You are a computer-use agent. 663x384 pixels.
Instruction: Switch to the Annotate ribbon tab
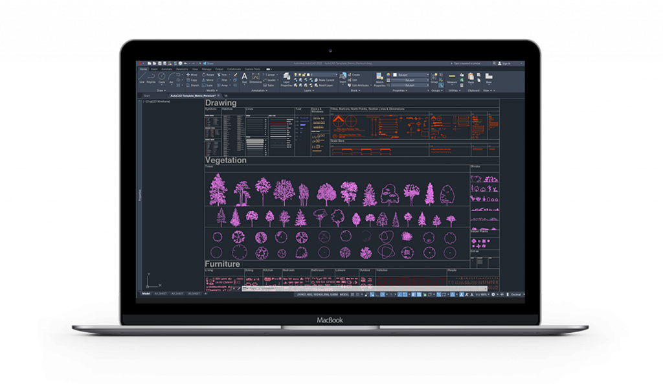tap(166, 69)
